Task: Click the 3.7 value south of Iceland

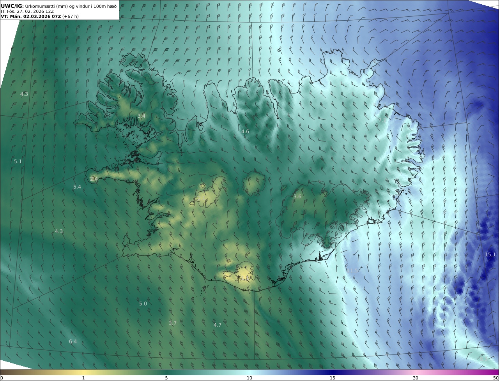Action: [173, 323]
